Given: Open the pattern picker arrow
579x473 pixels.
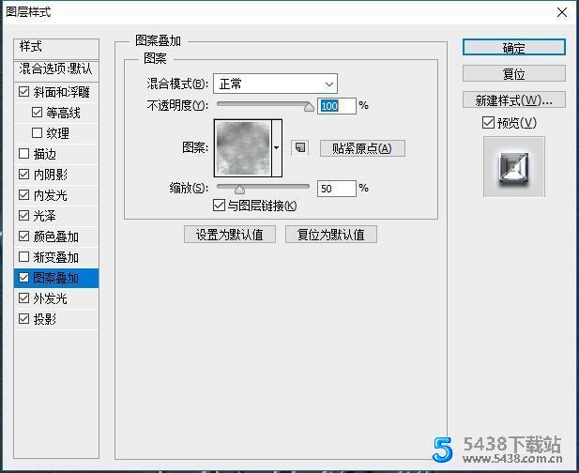Looking at the screenshot, I should pyautogui.click(x=277, y=148).
